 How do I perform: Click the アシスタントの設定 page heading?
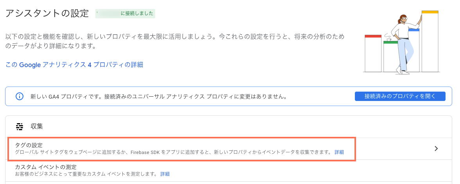coord(47,14)
